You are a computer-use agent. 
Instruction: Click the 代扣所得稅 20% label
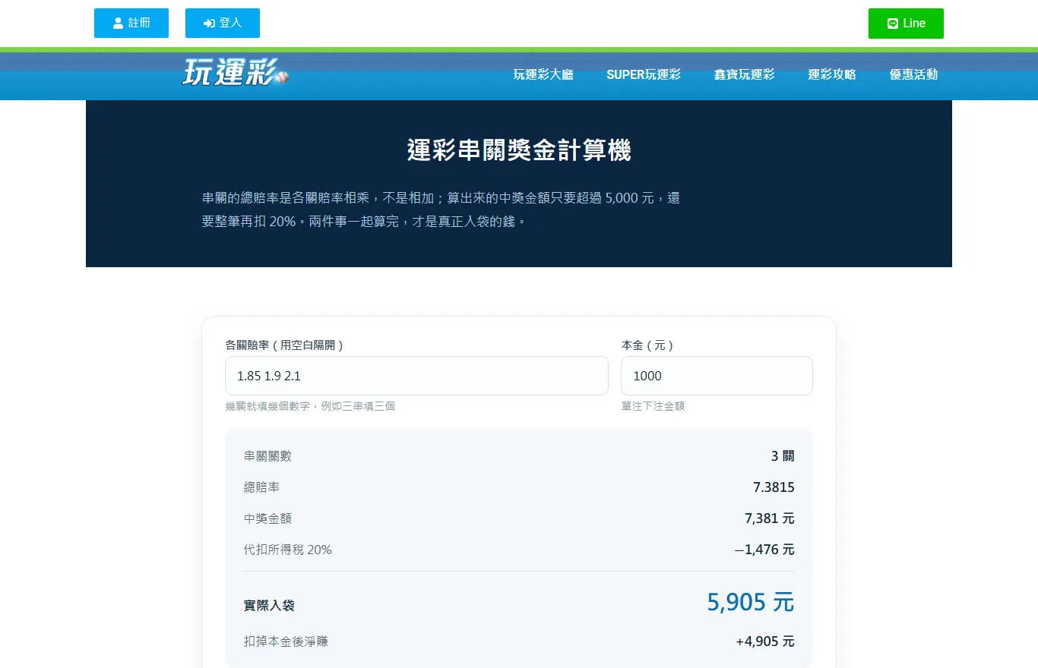[x=288, y=550]
